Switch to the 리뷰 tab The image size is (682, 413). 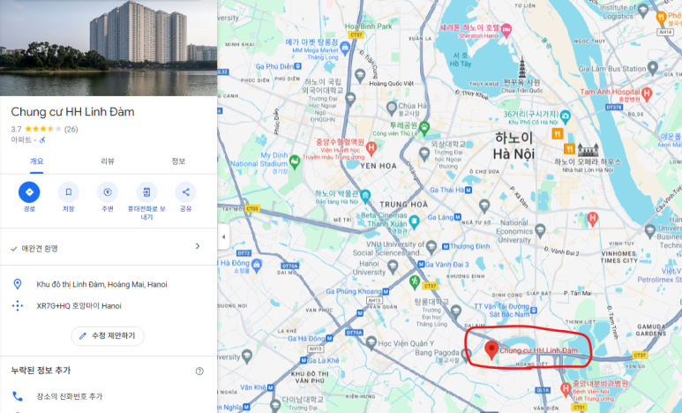tap(108, 161)
